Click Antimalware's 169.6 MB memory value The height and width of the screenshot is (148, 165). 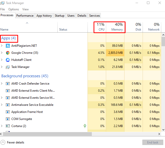117,105
